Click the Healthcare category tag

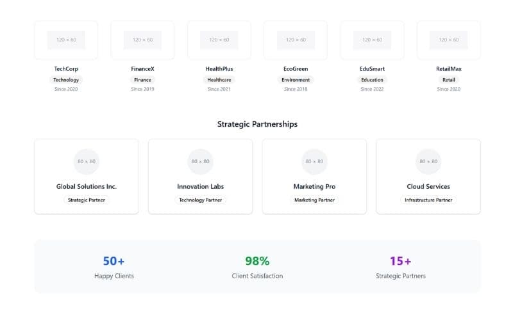coord(219,80)
